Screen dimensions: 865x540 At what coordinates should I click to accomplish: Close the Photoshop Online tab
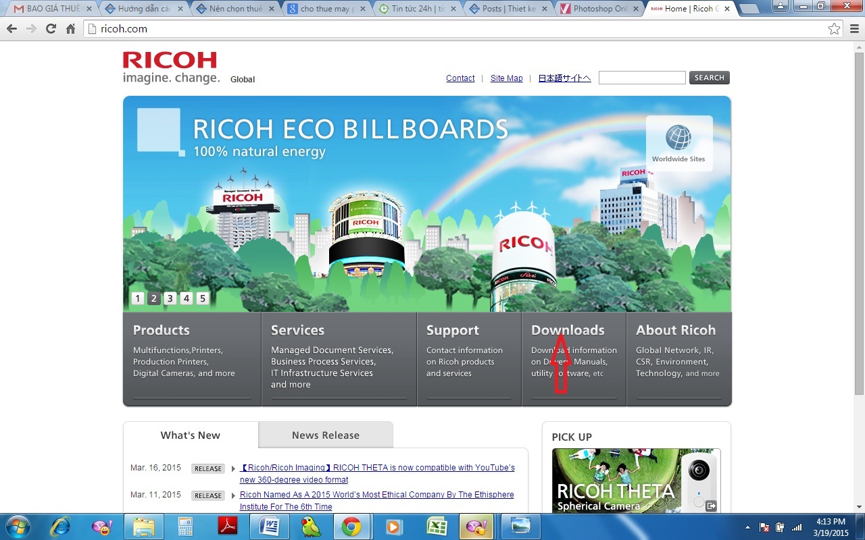pos(635,9)
